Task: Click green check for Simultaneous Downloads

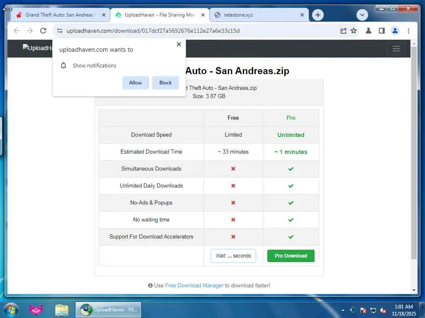Action: (x=291, y=169)
